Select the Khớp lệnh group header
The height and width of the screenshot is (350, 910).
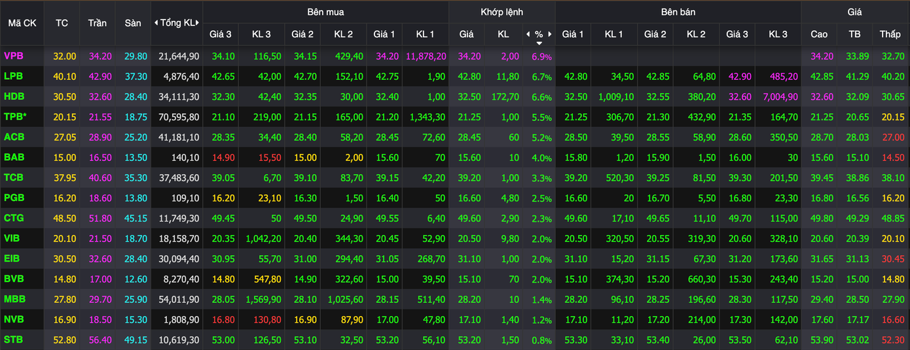[501, 12]
